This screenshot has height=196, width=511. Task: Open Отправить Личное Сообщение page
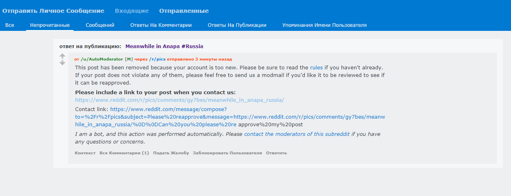[x=53, y=11]
